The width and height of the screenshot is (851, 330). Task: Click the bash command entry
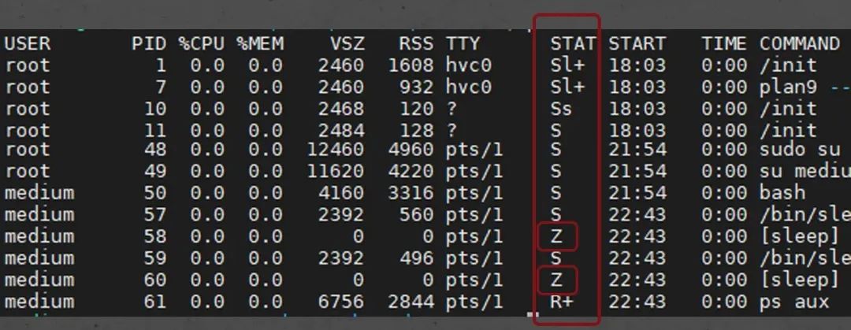pos(782,193)
